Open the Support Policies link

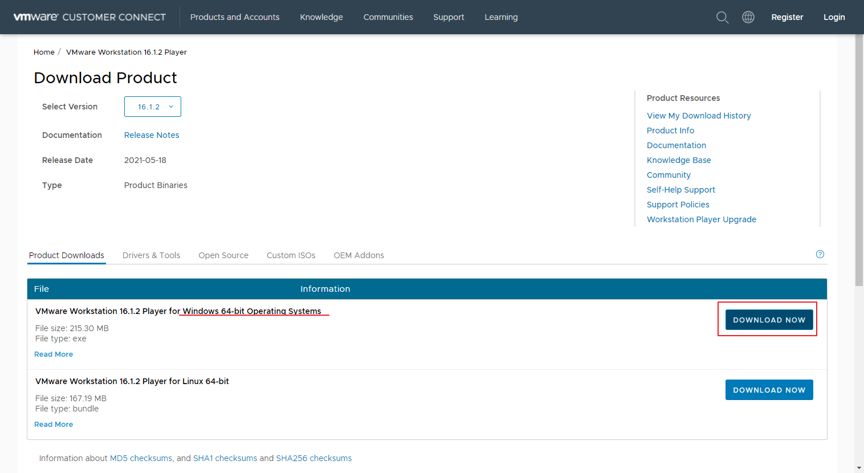[x=678, y=205]
